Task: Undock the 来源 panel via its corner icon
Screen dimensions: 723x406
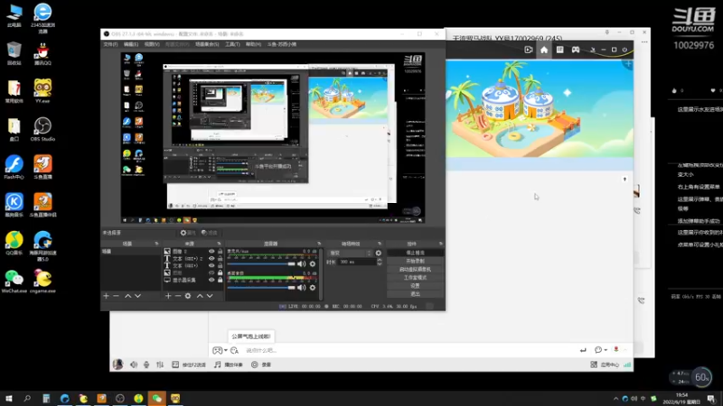Action: pos(219,244)
